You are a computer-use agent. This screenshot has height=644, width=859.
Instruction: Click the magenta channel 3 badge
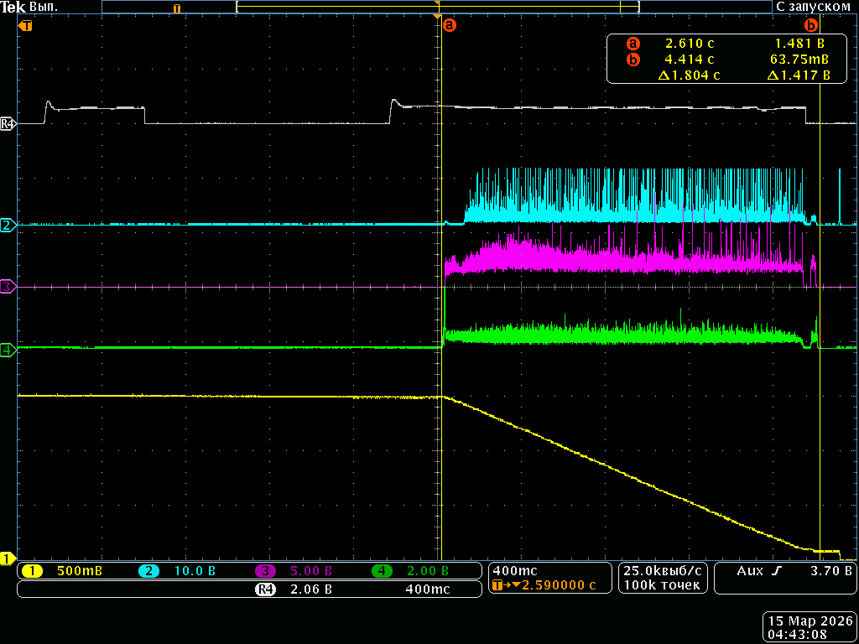coord(265,571)
